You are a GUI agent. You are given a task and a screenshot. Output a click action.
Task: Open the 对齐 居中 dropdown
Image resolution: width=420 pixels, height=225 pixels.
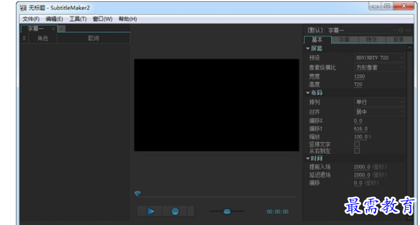click(379, 112)
